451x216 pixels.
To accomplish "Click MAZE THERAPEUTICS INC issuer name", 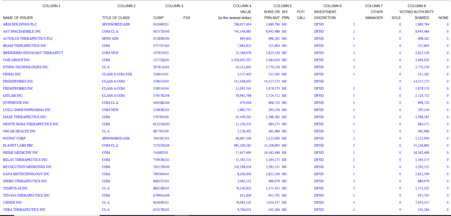I will tap(25, 117).
